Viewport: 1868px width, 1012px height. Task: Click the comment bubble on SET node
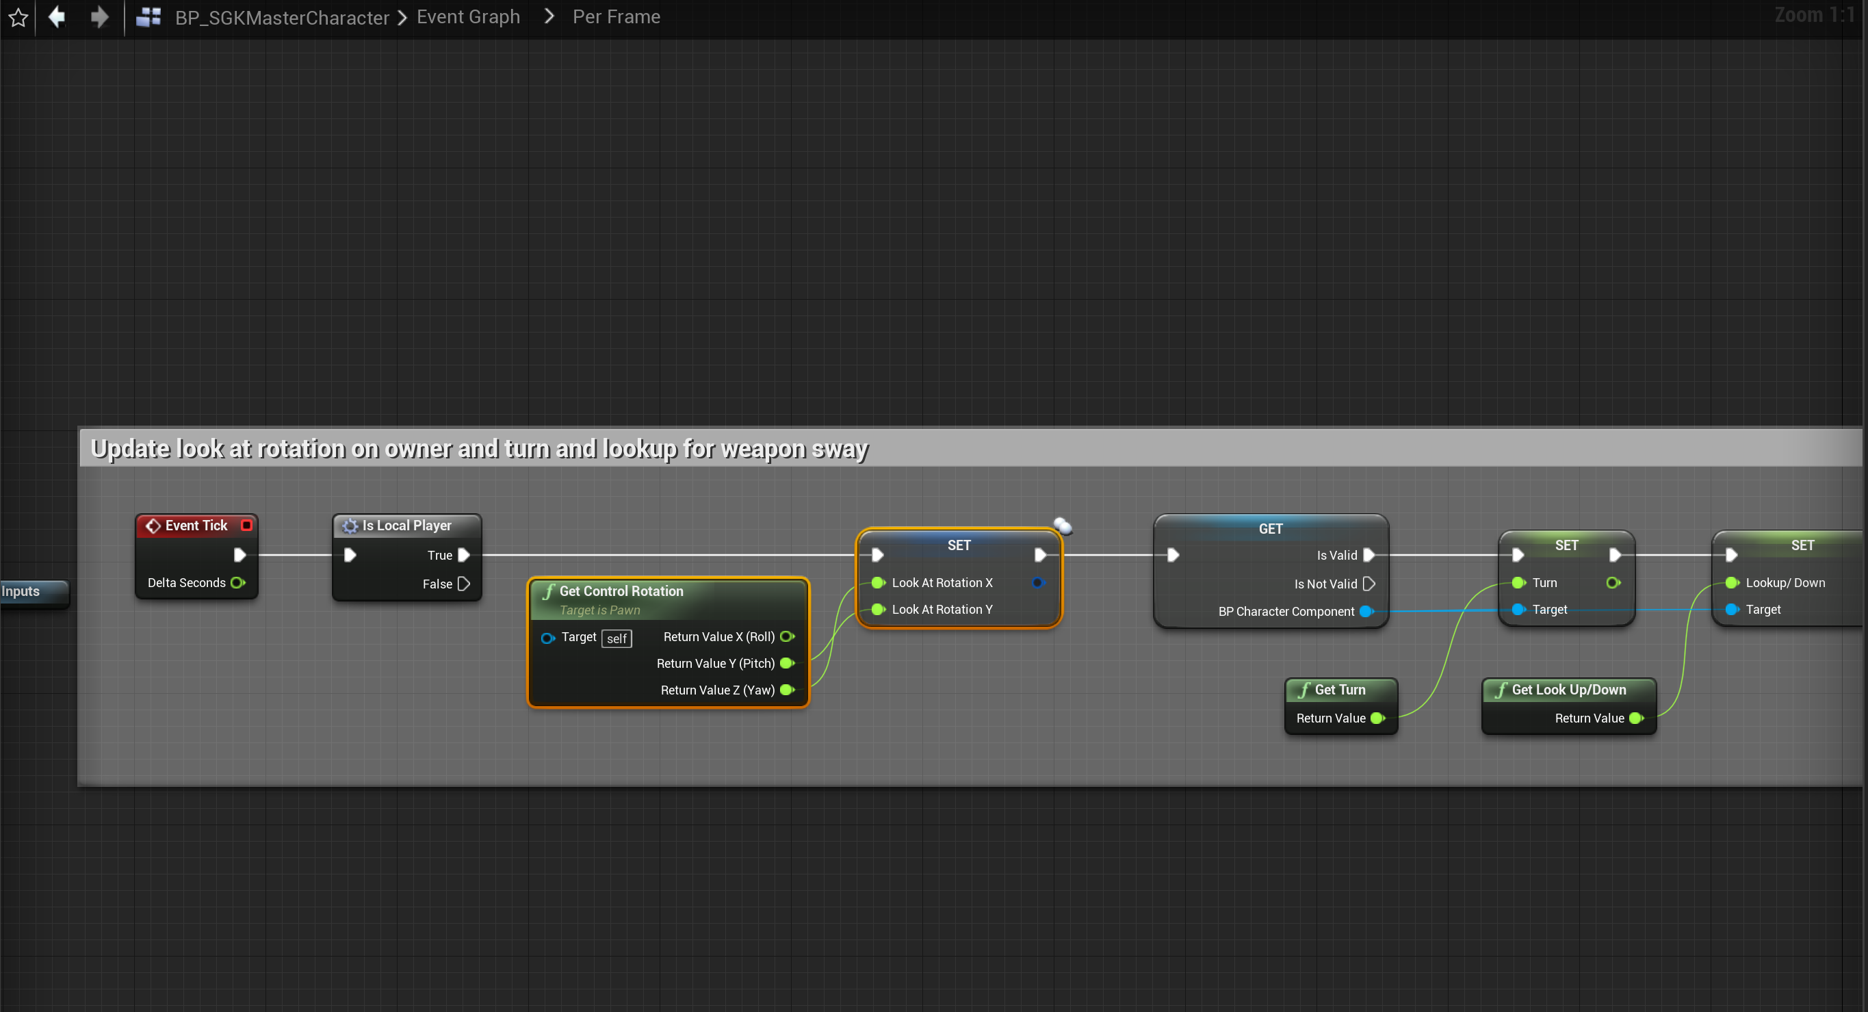click(1063, 526)
